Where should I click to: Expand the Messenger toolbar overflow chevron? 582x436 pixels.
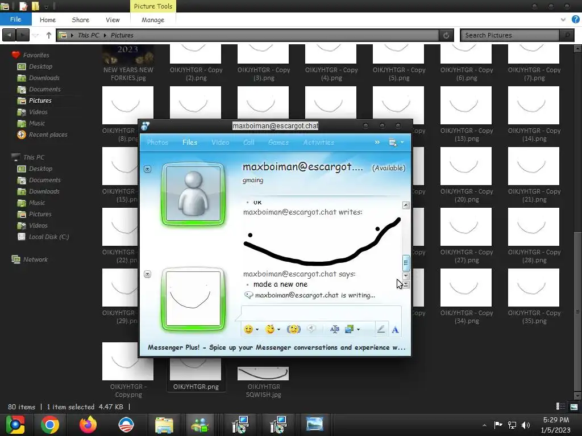377,142
